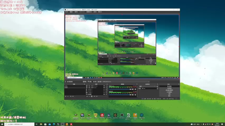
Task: Open OBS Studio desktop shortcut
Action: 122,116
